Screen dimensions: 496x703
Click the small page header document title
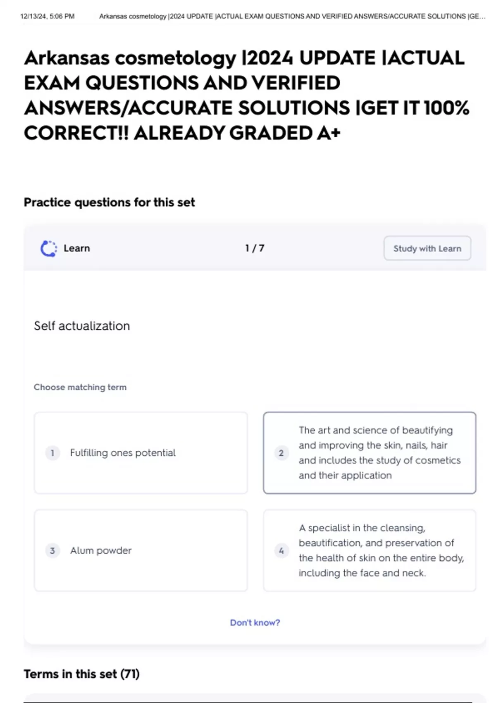pyautogui.click(x=292, y=17)
